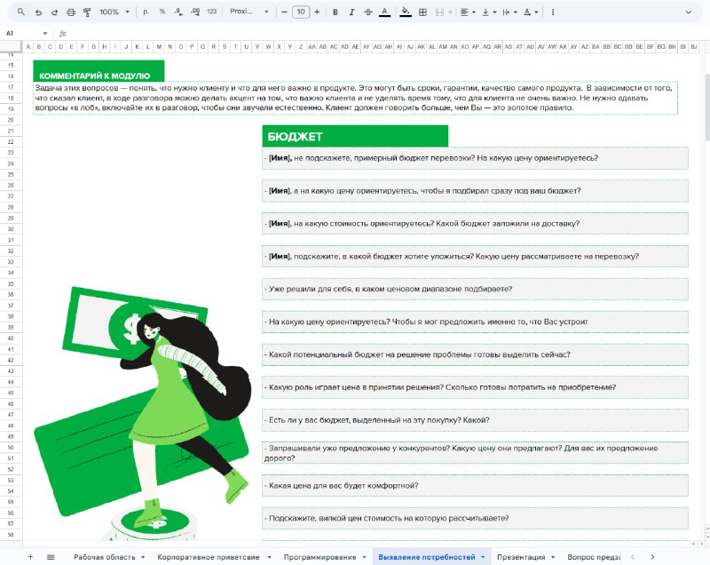710x565 pixels.
Task: Open the fill color picker
Action: (406, 12)
